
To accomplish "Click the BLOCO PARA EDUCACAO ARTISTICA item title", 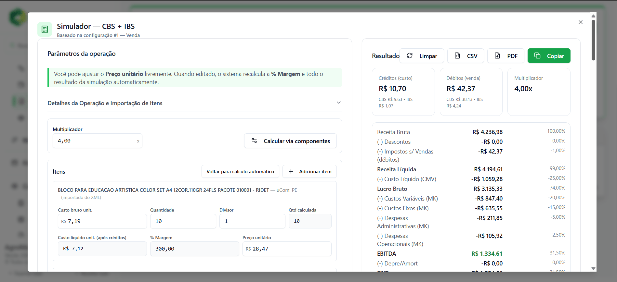I will click(163, 190).
